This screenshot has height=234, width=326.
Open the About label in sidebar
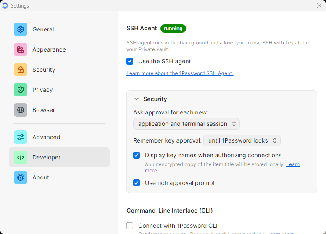click(41, 177)
